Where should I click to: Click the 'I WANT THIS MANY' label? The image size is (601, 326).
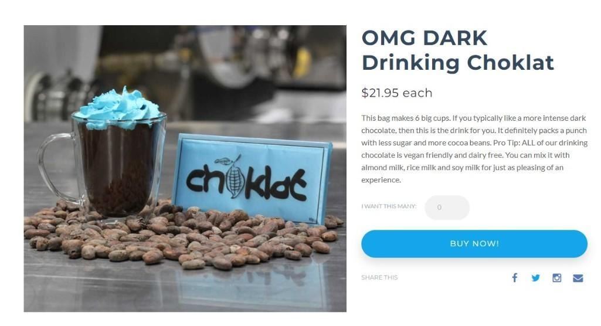389,206
